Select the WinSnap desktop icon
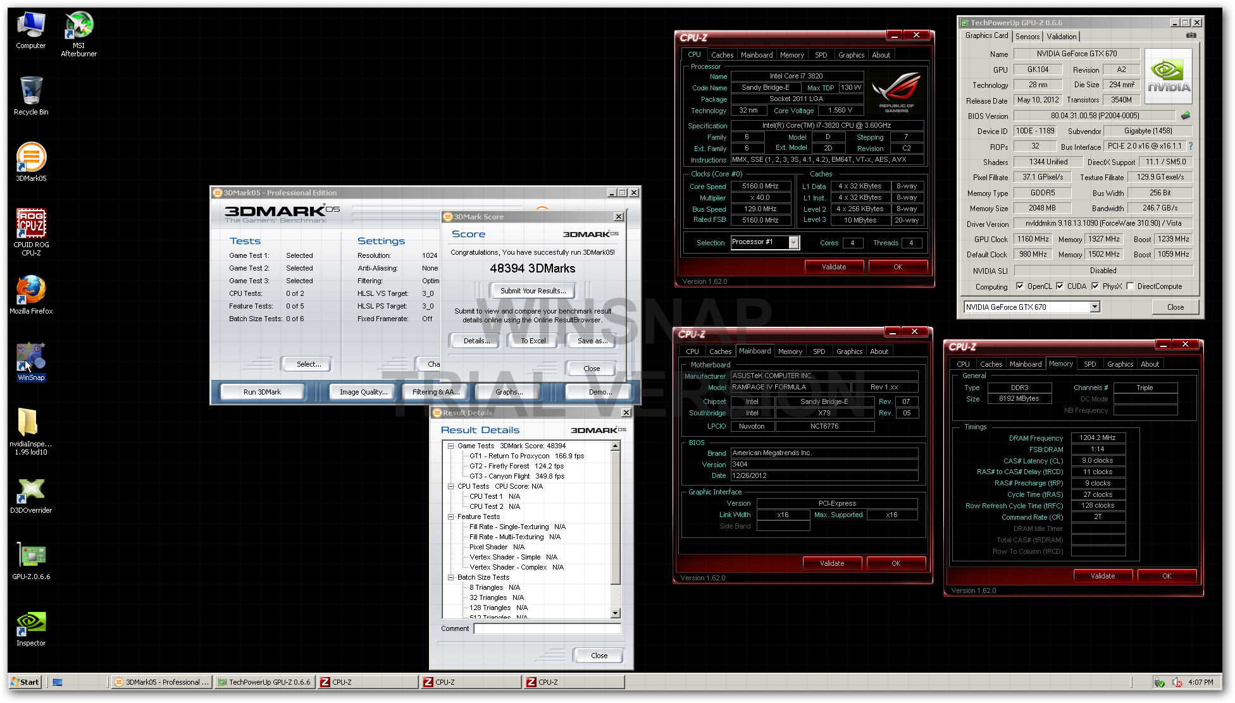The image size is (1235, 703). [31, 362]
